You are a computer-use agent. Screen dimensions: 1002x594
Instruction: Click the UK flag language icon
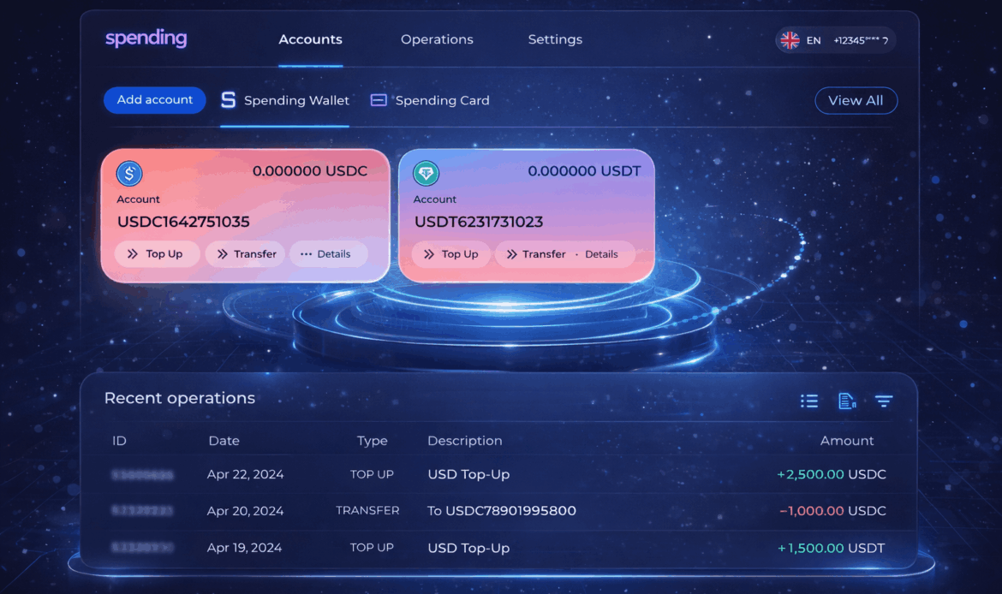[x=790, y=40]
